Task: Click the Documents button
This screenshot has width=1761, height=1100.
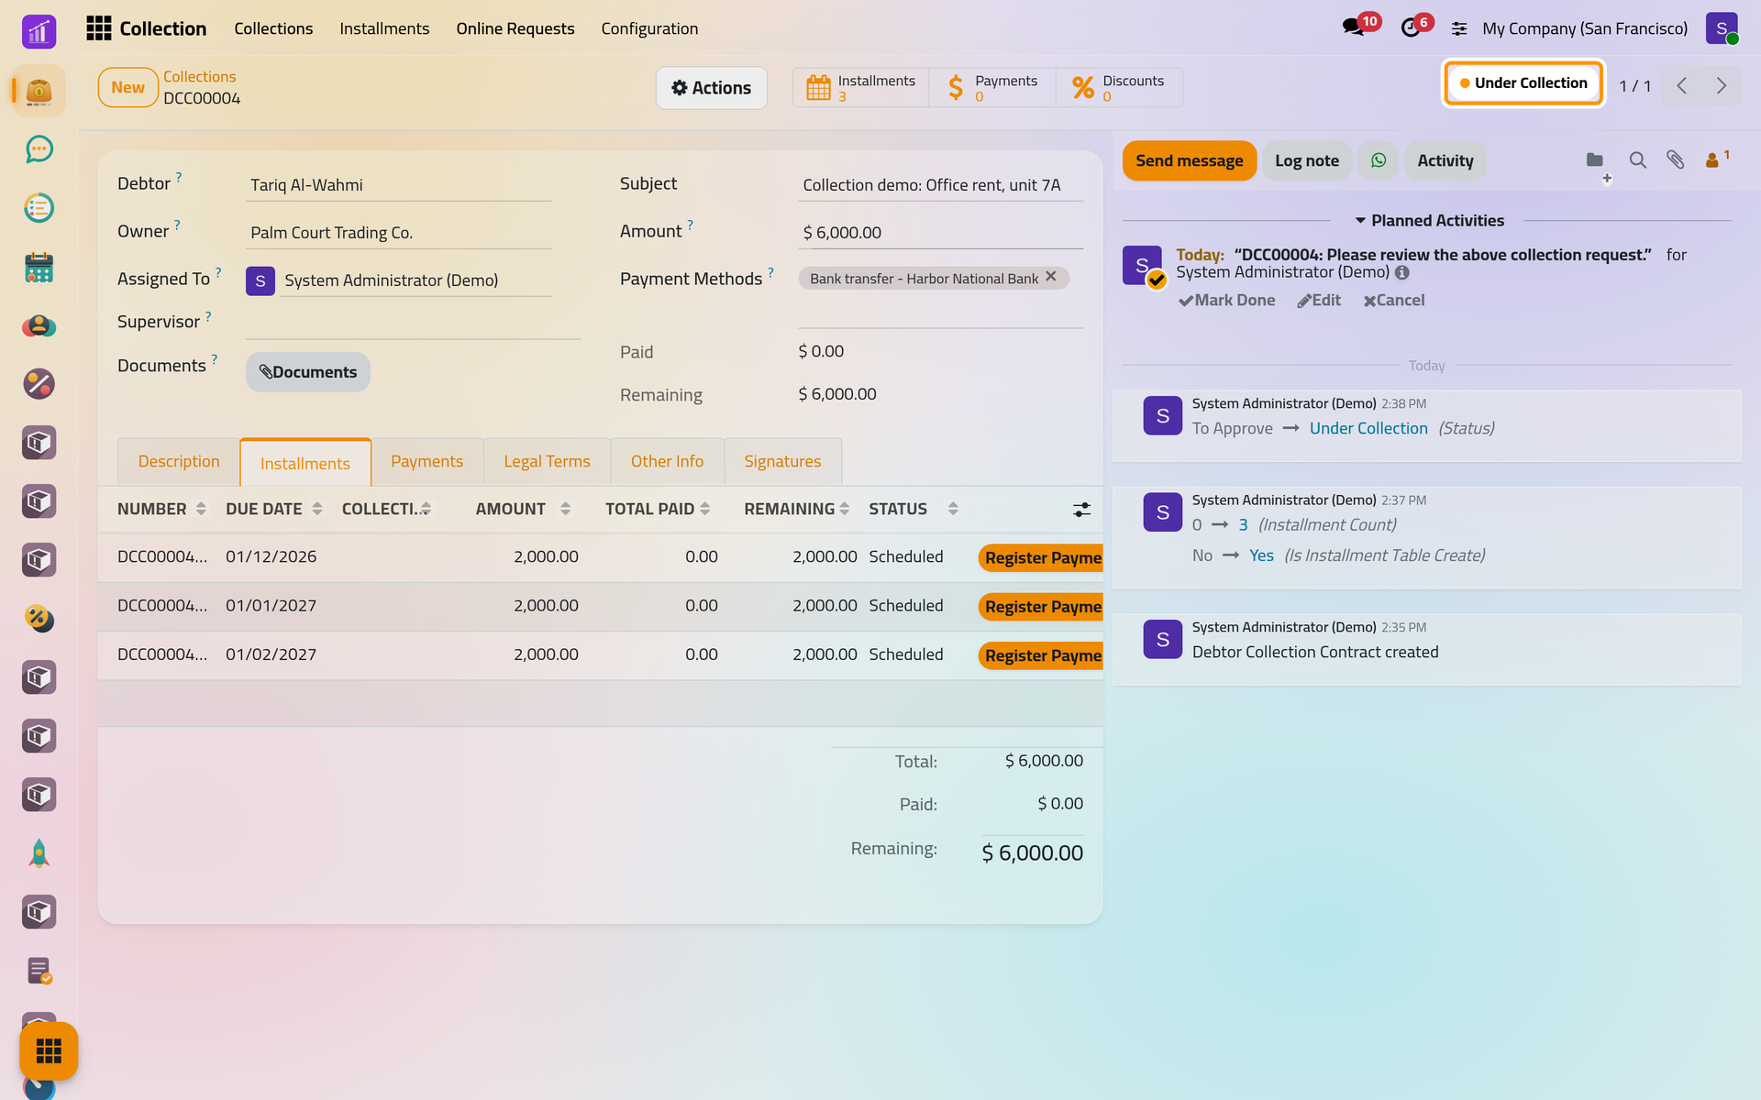Action: coord(308,372)
